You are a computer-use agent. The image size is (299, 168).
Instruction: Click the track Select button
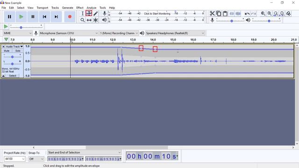pos(13,76)
